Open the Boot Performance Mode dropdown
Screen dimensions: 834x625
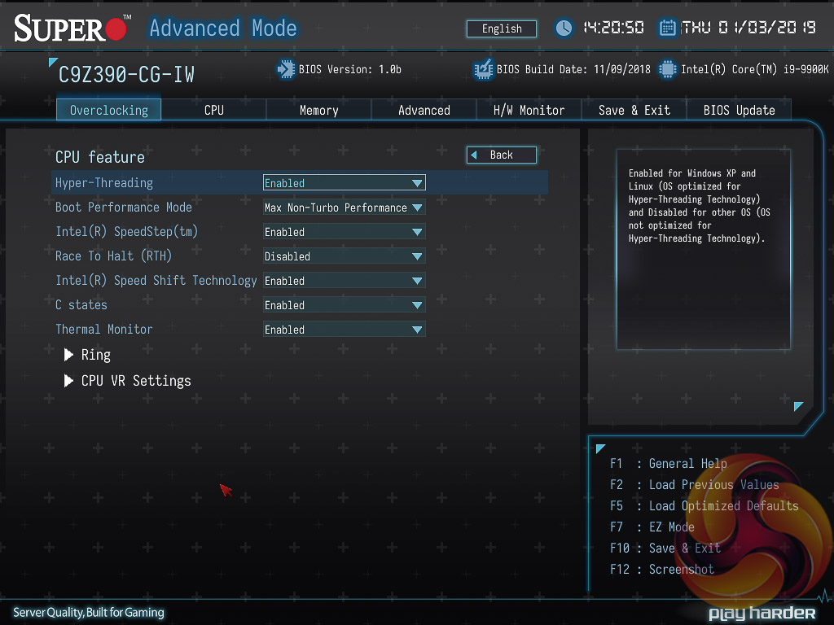click(344, 208)
